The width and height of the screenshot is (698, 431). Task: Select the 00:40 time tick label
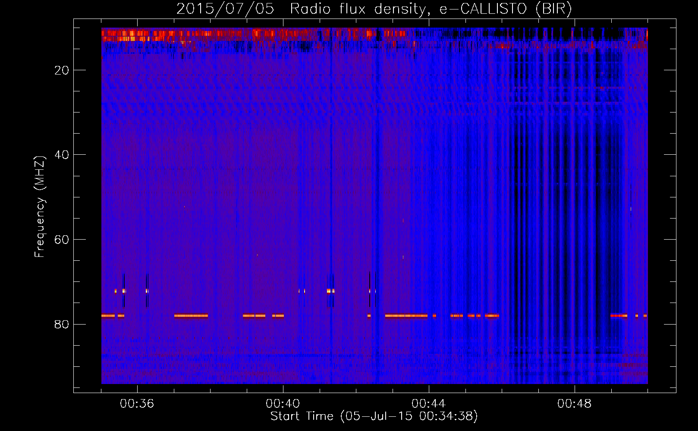[x=283, y=404]
